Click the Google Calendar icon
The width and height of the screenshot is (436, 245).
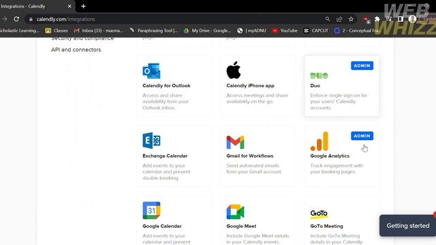click(151, 210)
